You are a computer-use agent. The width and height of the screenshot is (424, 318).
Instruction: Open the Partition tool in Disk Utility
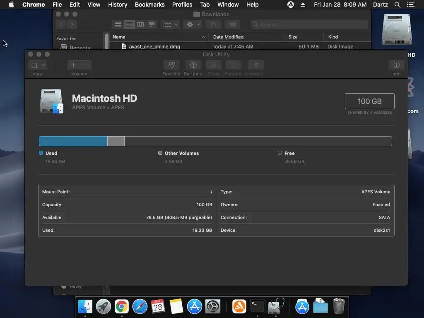coord(193,65)
